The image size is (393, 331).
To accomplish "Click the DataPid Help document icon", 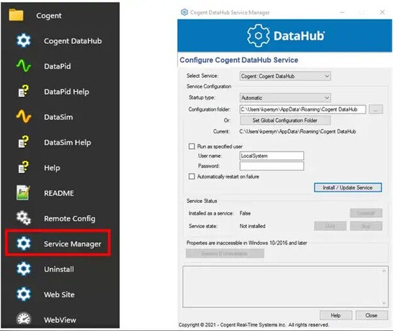I will [x=24, y=91].
